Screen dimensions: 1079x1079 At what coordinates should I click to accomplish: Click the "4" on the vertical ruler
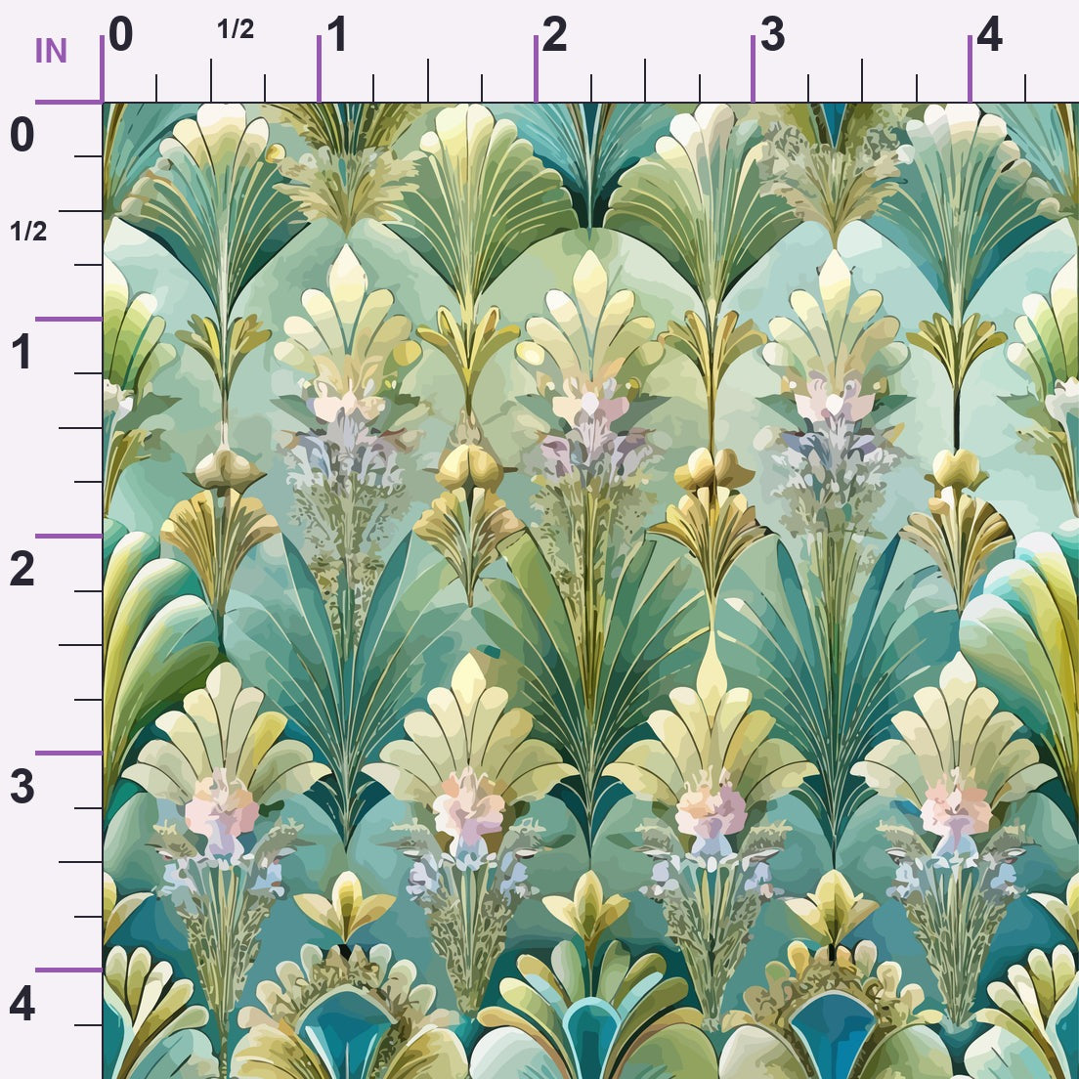[x=22, y=1004]
